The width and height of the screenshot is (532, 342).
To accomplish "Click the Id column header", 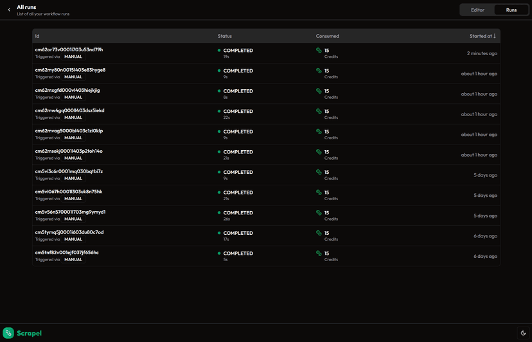I will 37,36.
